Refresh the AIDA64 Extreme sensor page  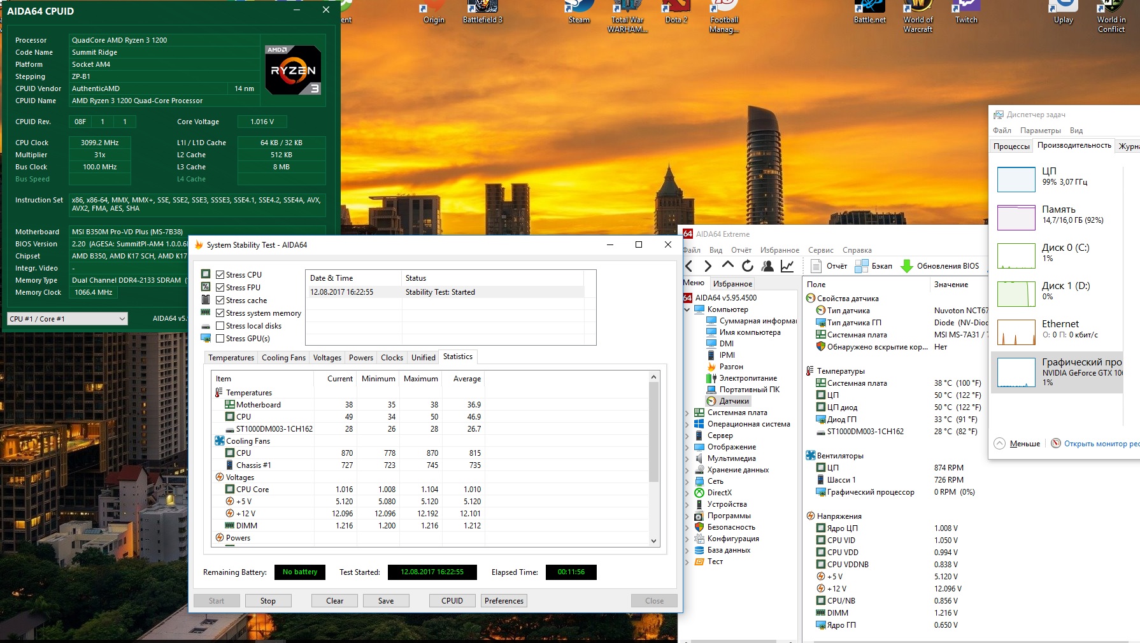(748, 266)
